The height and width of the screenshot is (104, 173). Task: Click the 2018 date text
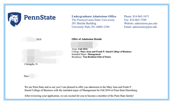pos(39,40)
